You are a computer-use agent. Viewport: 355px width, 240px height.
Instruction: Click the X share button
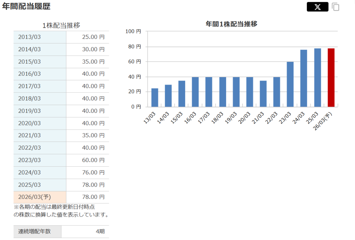tap(317, 7)
